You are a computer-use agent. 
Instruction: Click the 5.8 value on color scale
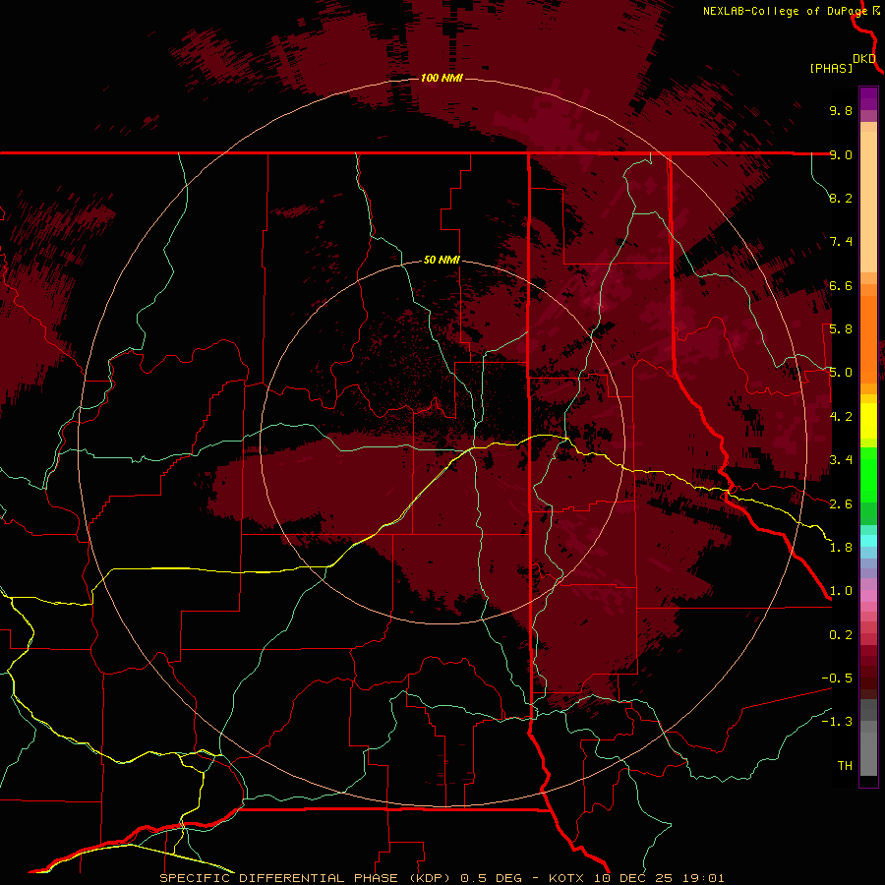click(841, 329)
